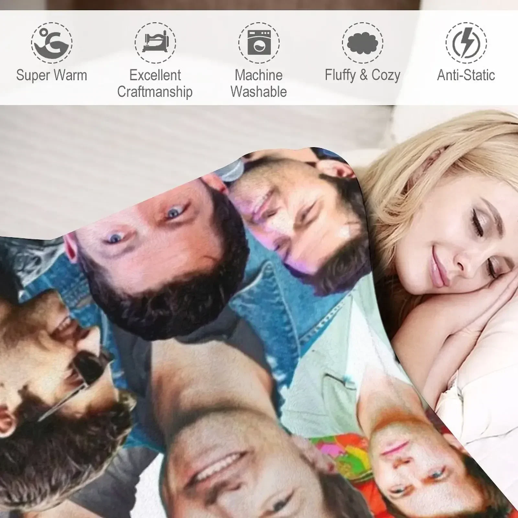Click the Super Warm swirl icon
Viewport: 518px width, 518px height.
click(x=52, y=43)
